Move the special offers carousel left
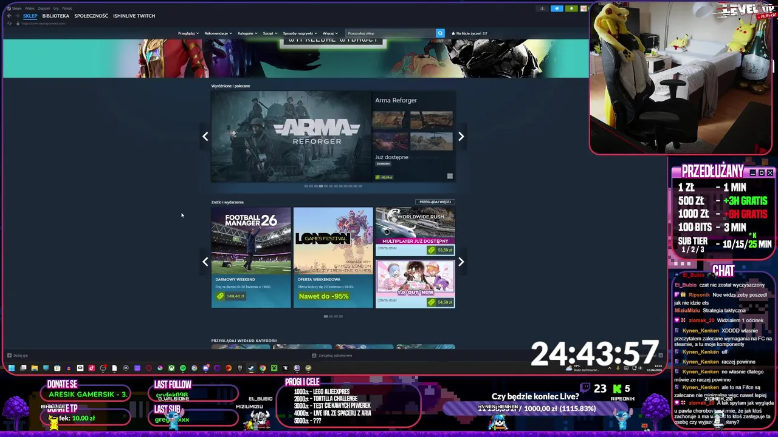This screenshot has height=437, width=778. click(x=205, y=262)
